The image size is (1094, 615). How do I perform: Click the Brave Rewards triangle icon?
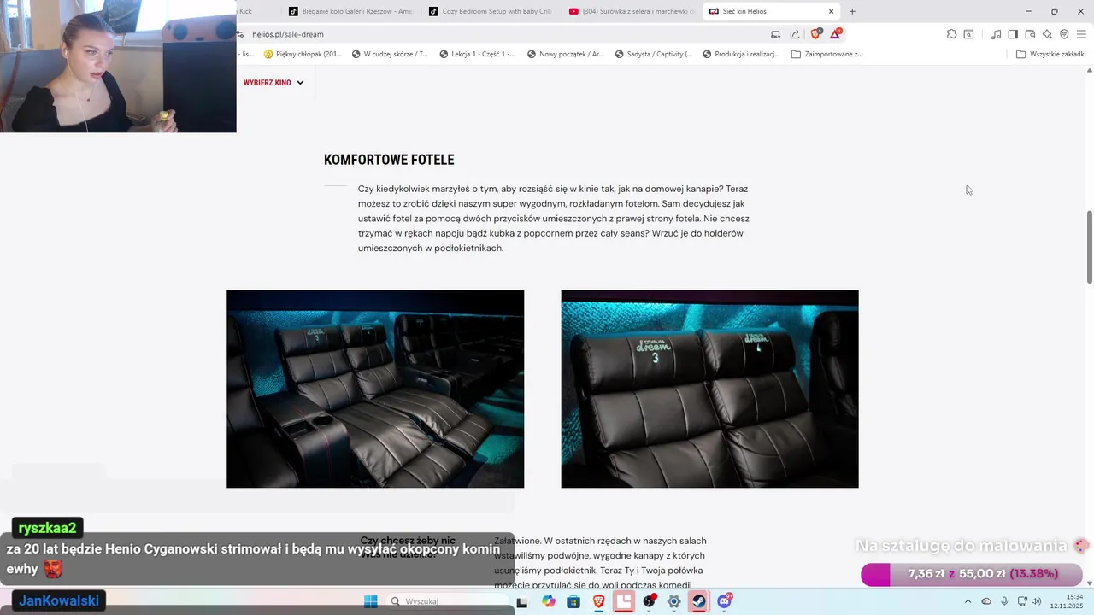(836, 34)
